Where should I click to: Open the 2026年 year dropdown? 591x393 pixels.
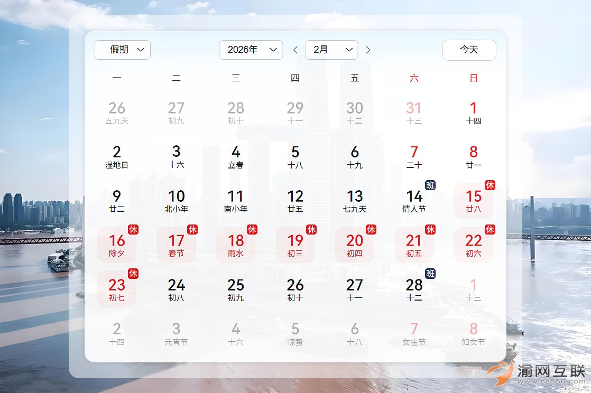click(x=251, y=50)
